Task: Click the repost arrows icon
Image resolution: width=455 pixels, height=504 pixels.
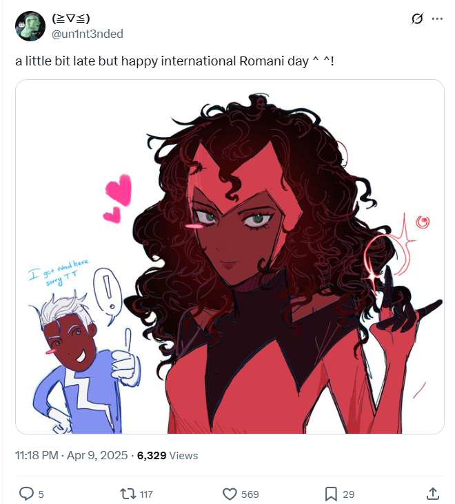Action: click(128, 494)
